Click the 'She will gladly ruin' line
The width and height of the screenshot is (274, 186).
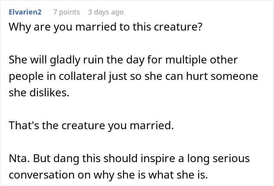[x=123, y=61]
